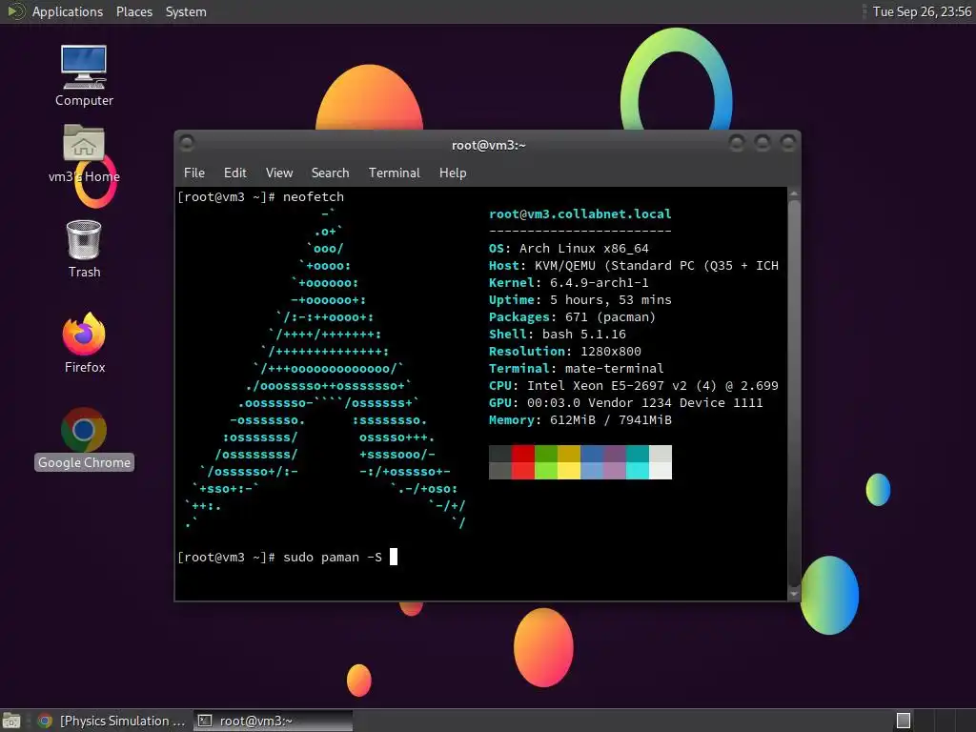
Task: Click the 'GPU: 00:03.0 Vendor 1234' line
Action: (625, 403)
